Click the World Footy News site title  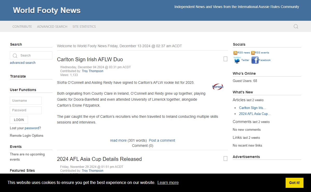click(47, 10)
